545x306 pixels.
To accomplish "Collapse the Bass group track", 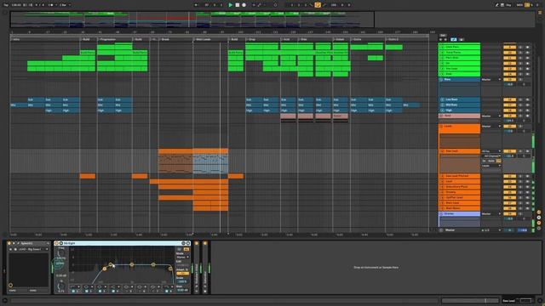I will coord(441,79).
